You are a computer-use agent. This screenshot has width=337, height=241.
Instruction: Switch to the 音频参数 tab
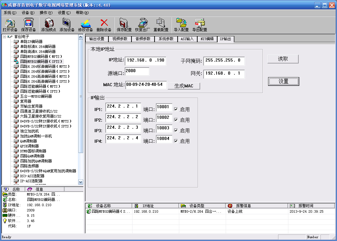(x=143, y=39)
